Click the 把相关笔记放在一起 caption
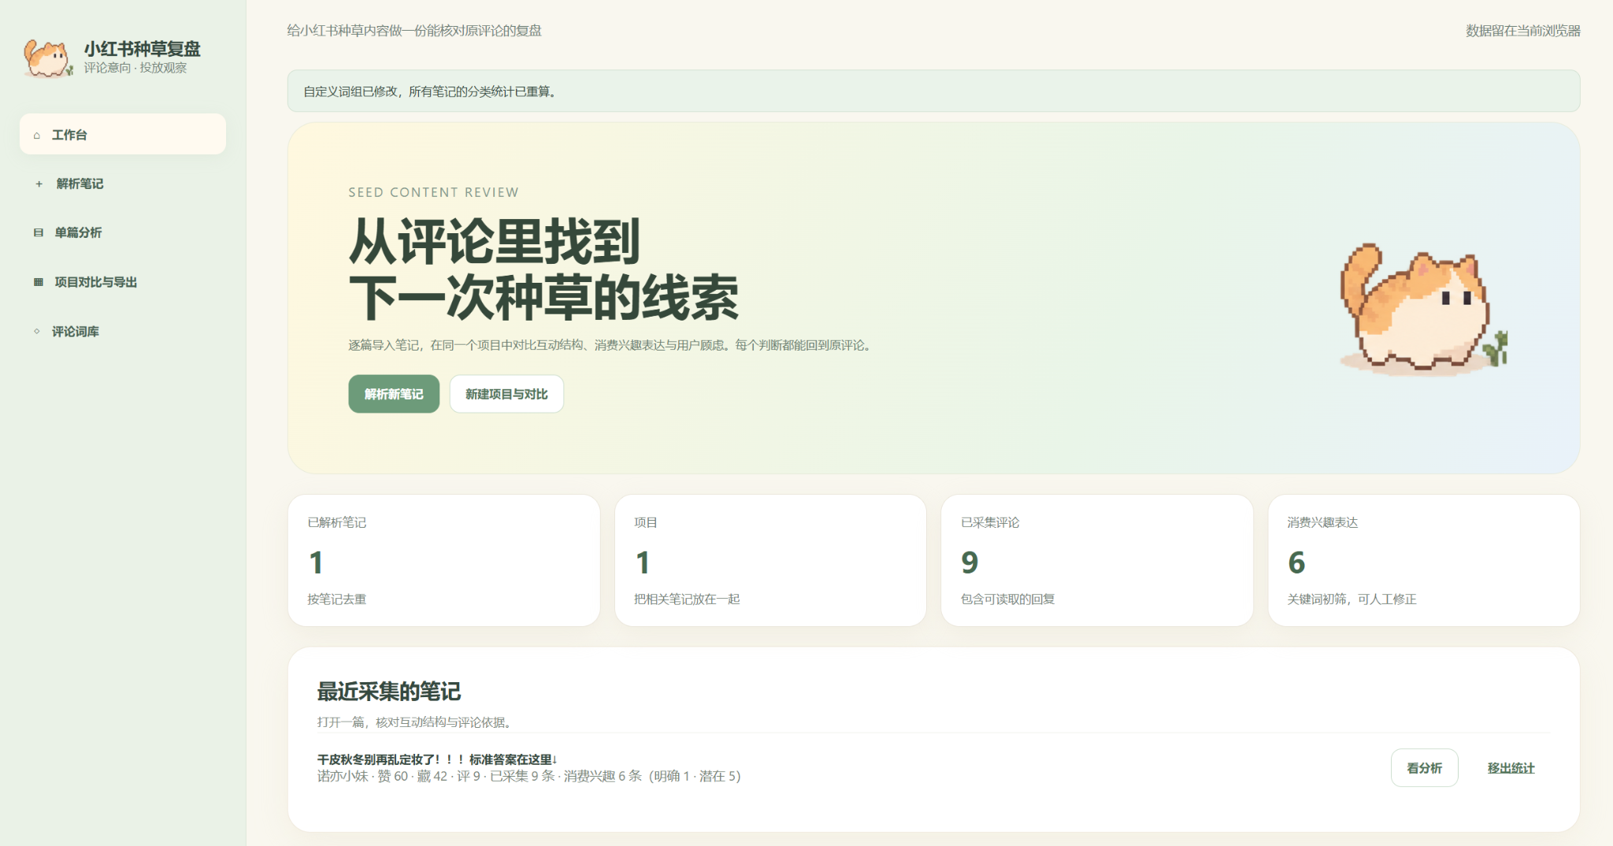1613x846 pixels. click(x=687, y=599)
